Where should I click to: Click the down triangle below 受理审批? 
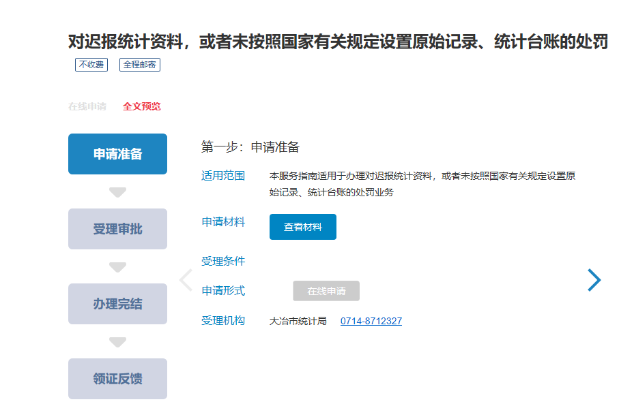click(x=118, y=267)
